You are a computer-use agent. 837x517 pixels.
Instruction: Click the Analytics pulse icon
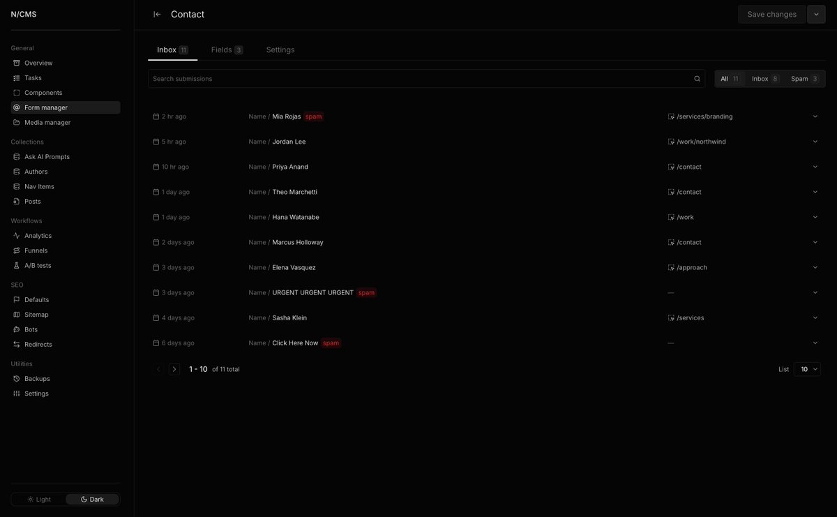(17, 236)
